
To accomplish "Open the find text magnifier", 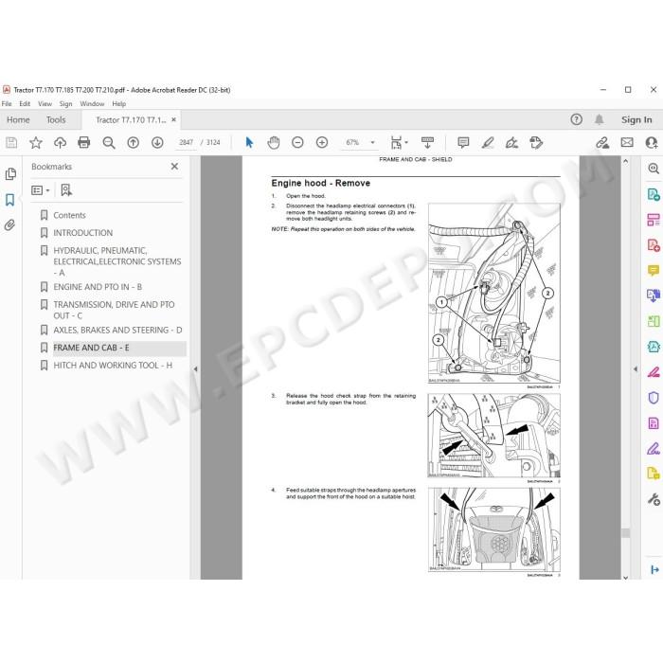I will [109, 143].
